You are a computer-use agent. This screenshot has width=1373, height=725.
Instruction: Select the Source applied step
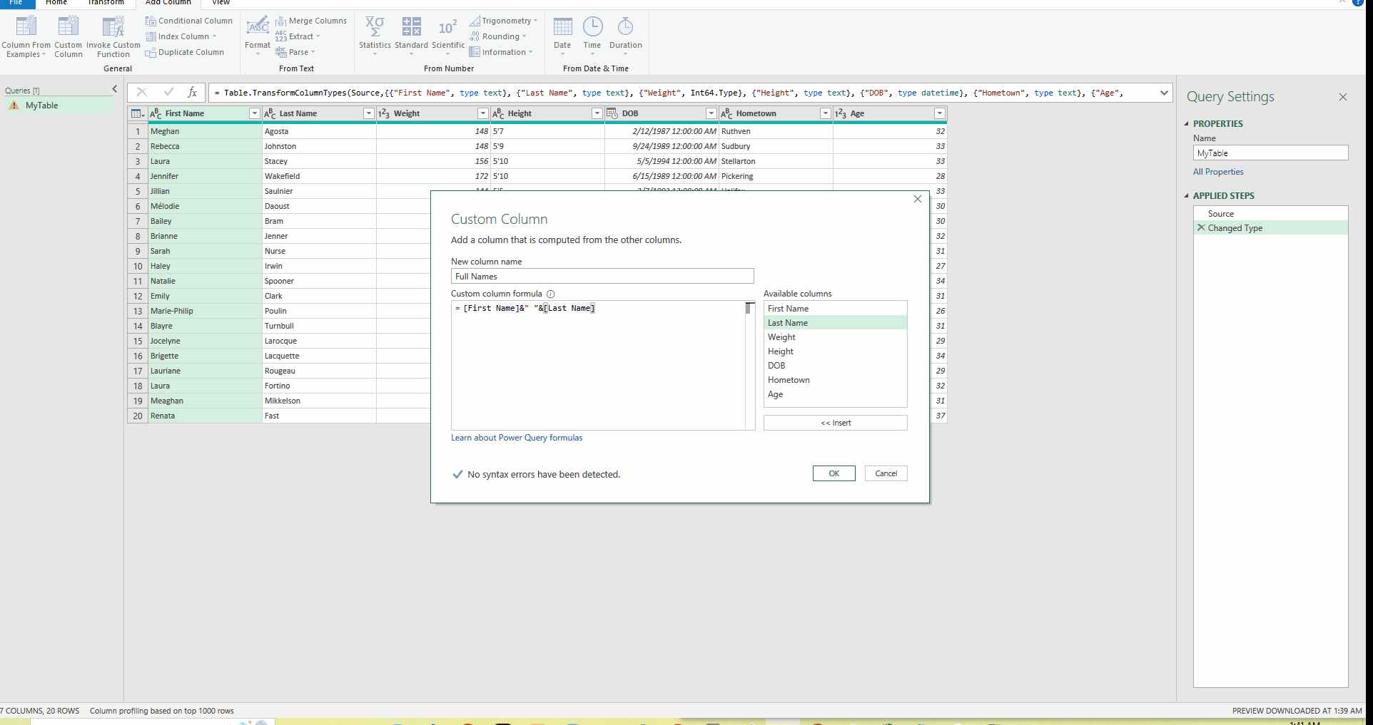(x=1271, y=214)
